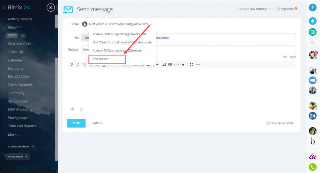The height and width of the screenshot is (173, 320).
Task: Open Workgroups in sidebar
Action: pyautogui.click(x=18, y=118)
